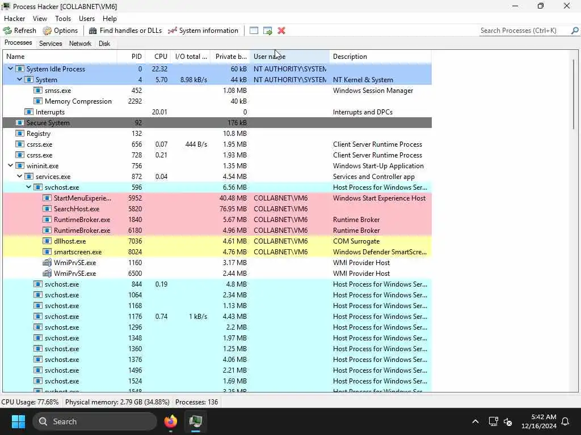Focus the Search Processes input field
Image resolution: width=581 pixels, height=435 pixels.
point(524,31)
